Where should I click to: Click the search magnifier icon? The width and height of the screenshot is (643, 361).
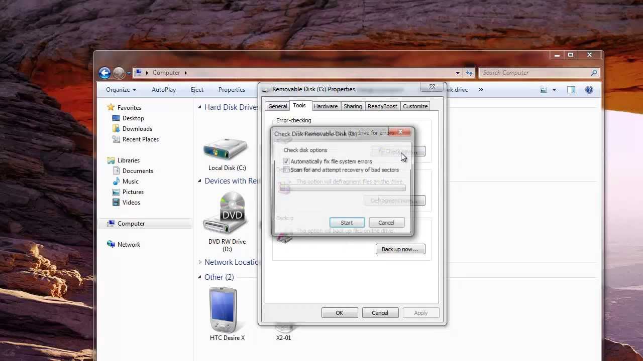click(x=594, y=73)
